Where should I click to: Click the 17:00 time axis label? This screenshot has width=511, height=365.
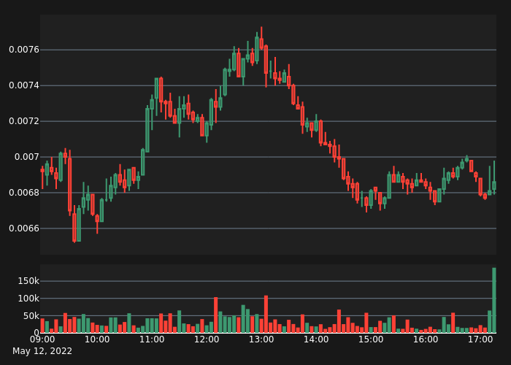tap(480, 339)
